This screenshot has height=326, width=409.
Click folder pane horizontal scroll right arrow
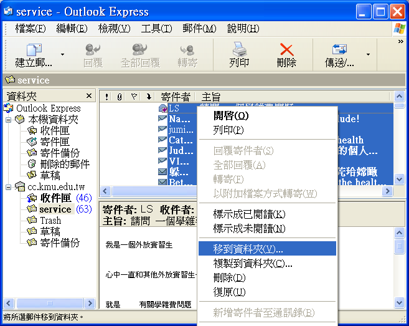90,304
